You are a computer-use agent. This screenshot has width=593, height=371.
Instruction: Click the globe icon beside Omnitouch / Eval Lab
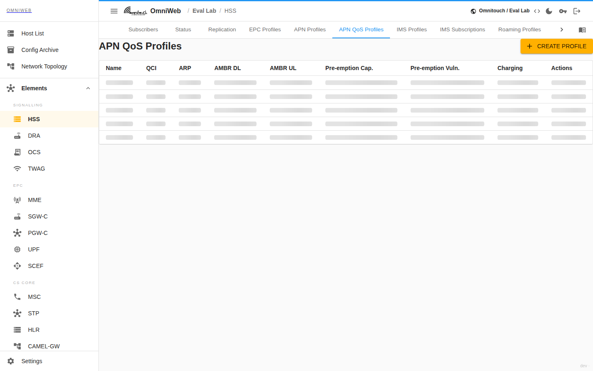[473, 11]
